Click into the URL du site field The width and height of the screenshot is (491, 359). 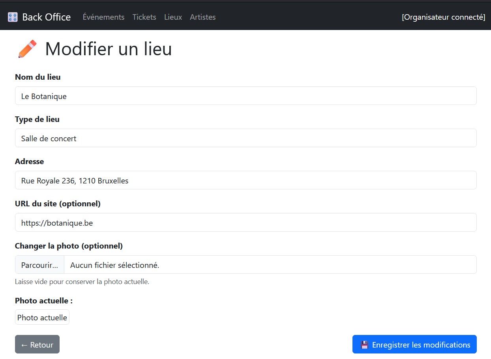tap(245, 223)
